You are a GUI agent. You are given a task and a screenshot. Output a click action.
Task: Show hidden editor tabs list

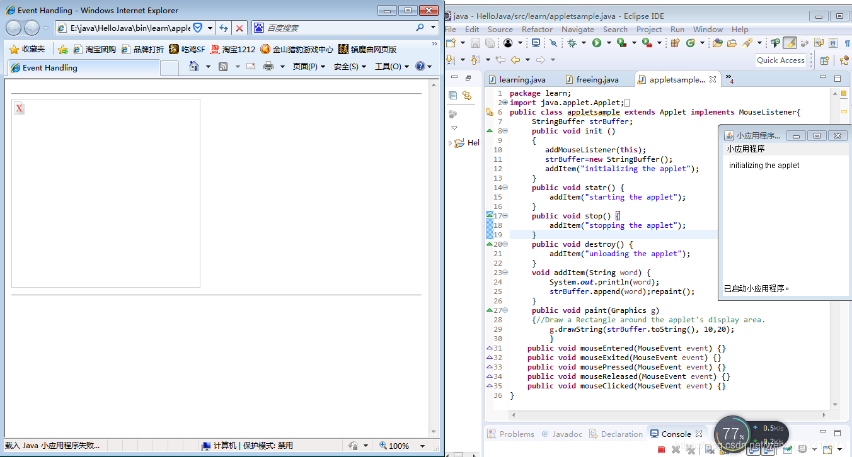click(729, 79)
